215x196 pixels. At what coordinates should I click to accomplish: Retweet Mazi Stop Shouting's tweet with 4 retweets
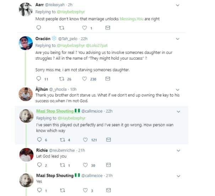pos(61,140)
